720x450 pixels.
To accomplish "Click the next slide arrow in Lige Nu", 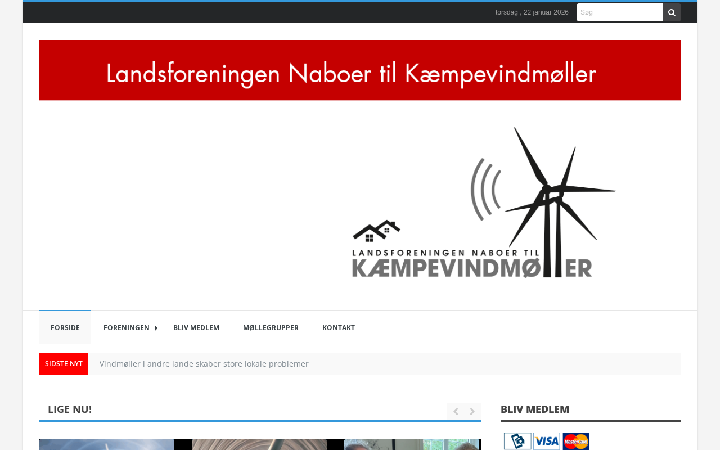I will pyautogui.click(x=472, y=412).
